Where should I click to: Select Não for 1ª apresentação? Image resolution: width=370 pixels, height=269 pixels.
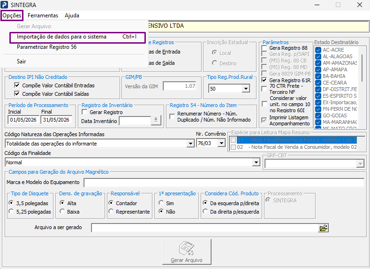click(x=161, y=211)
